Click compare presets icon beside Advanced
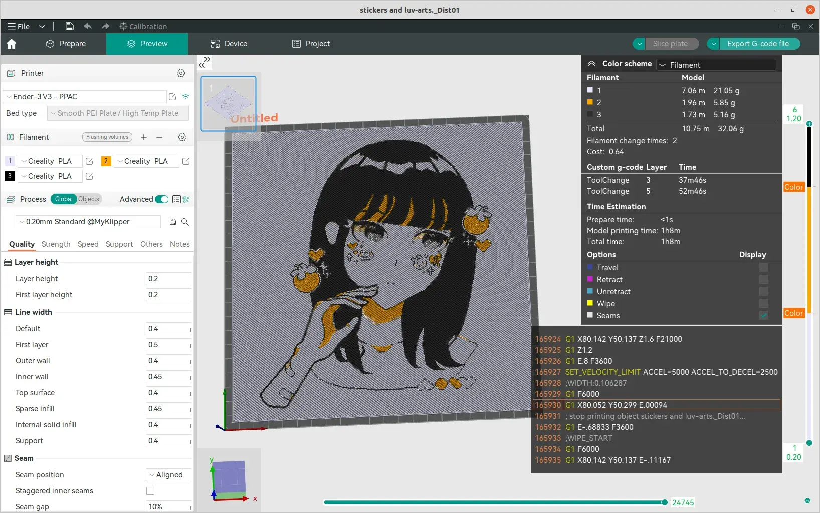 point(186,199)
